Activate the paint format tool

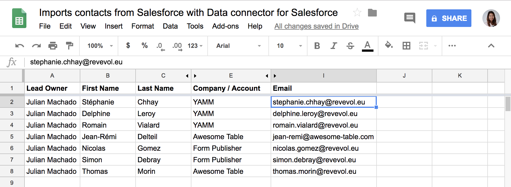click(x=70, y=46)
